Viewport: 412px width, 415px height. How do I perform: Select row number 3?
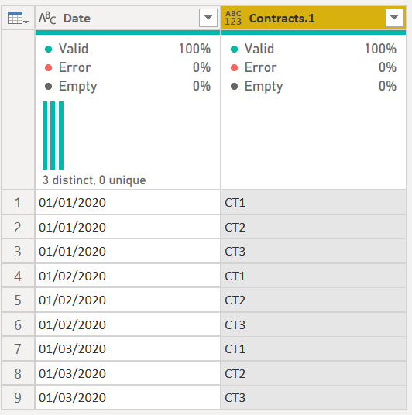(x=18, y=252)
